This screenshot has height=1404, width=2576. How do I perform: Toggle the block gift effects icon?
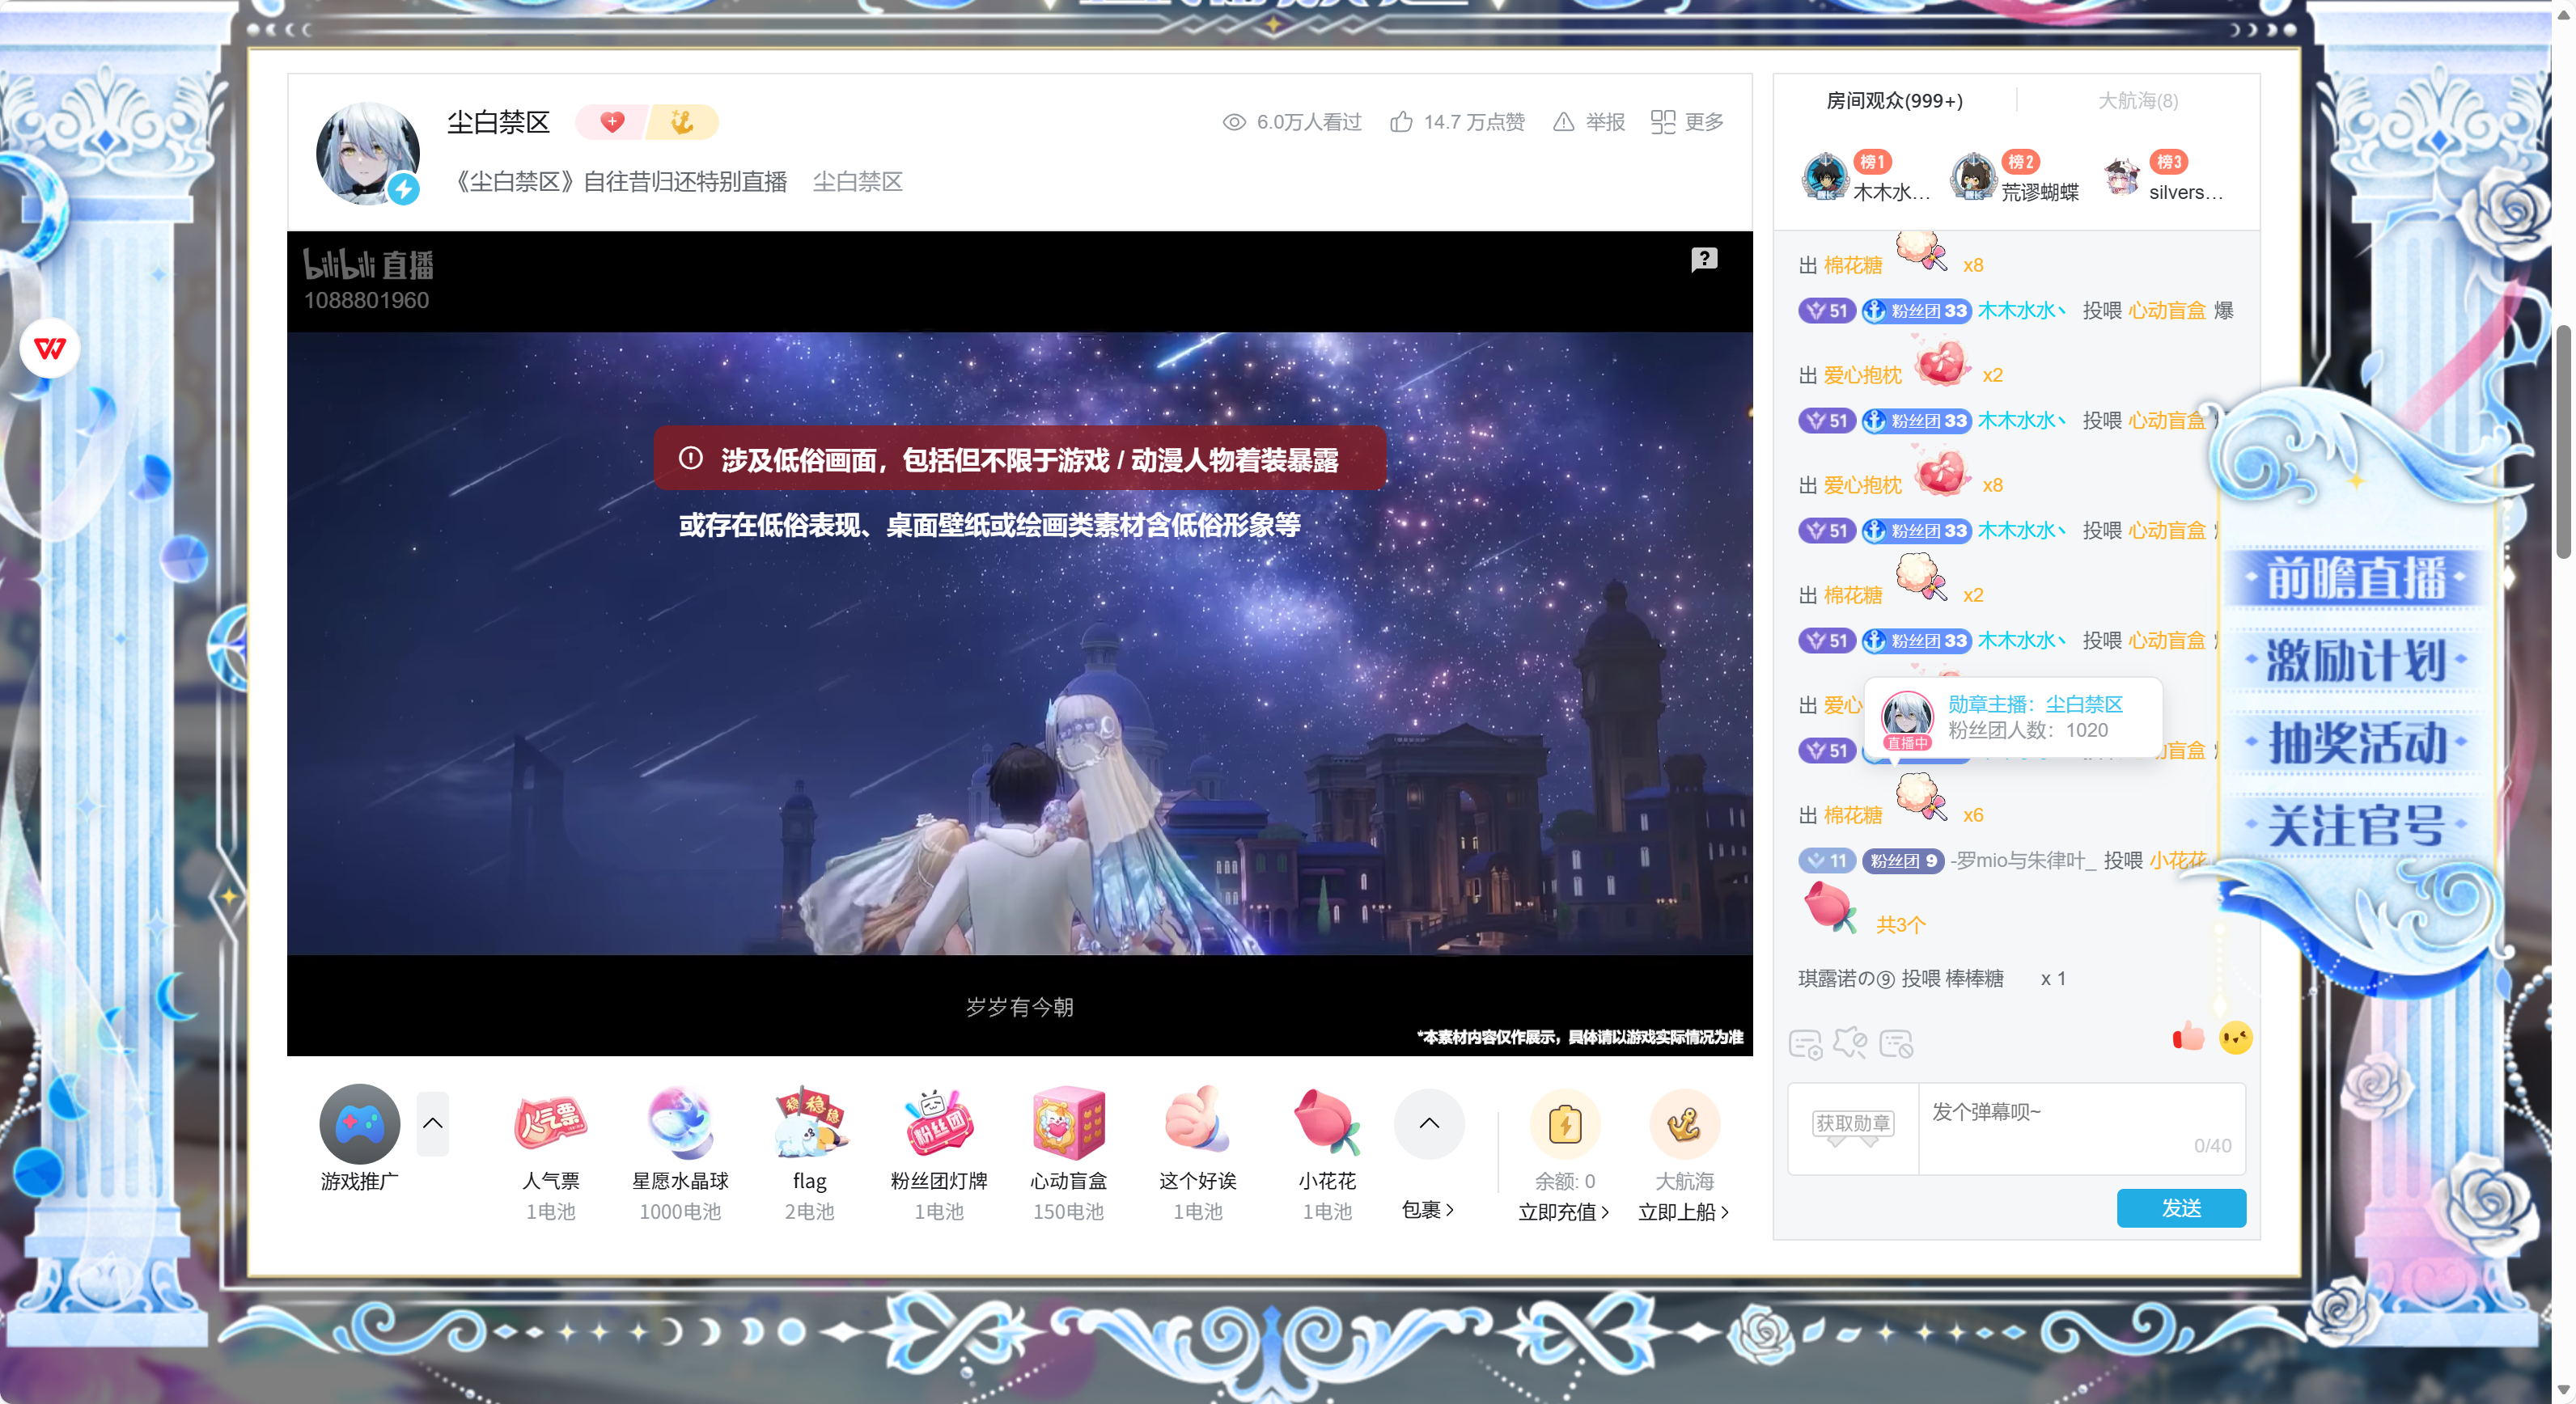1850,1042
